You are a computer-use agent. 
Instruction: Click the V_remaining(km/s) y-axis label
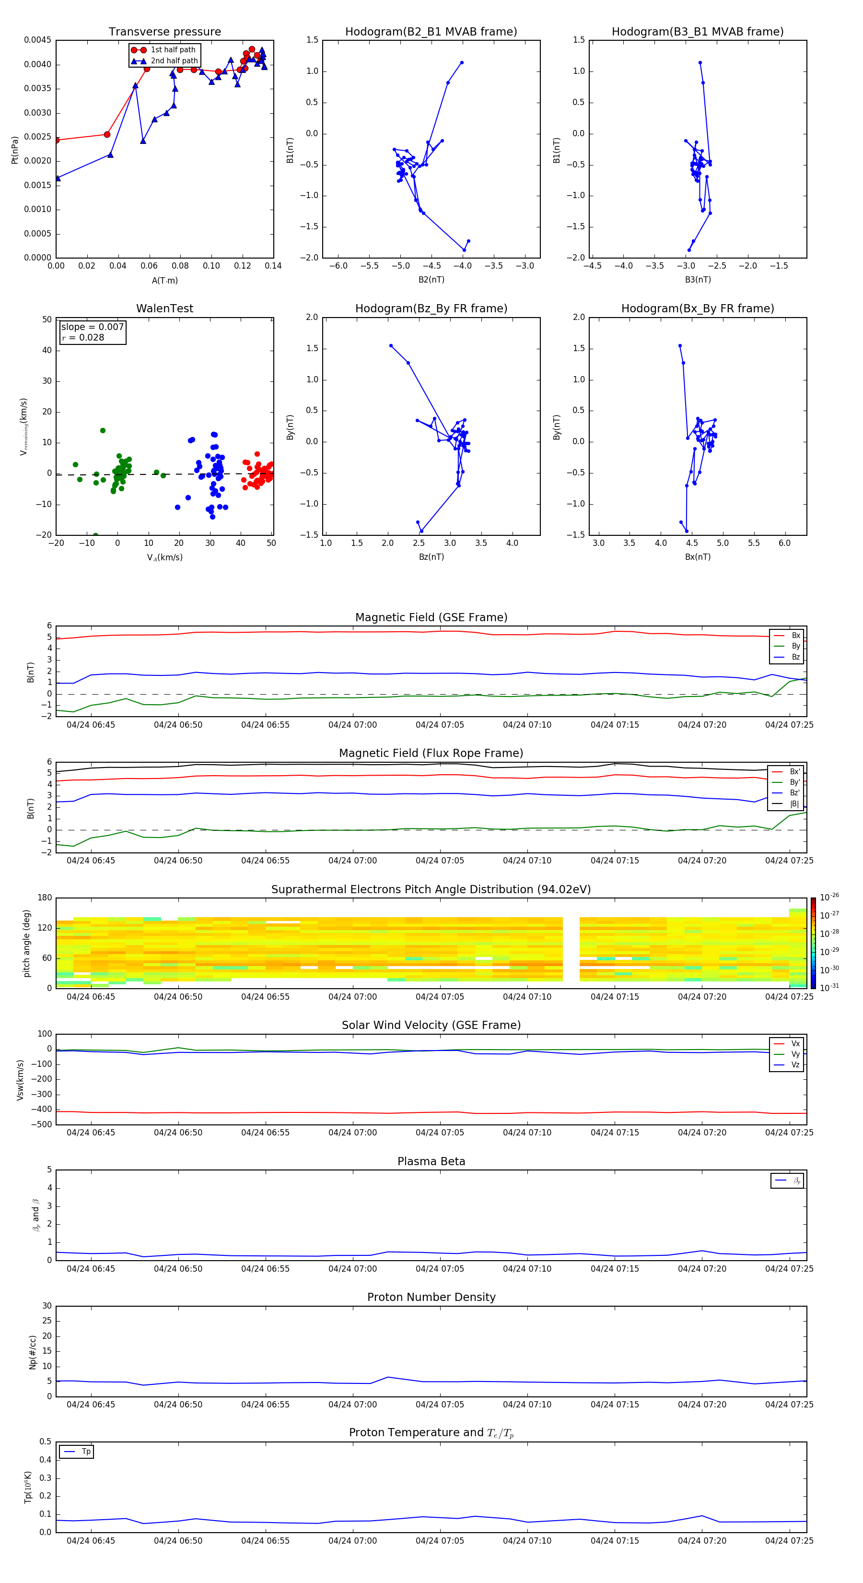click(x=24, y=426)
